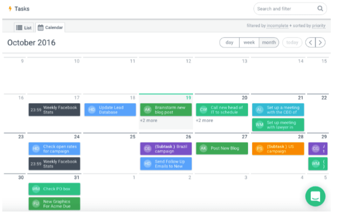Select the Calendar tab
This screenshot has width=338, height=214.
(50, 28)
